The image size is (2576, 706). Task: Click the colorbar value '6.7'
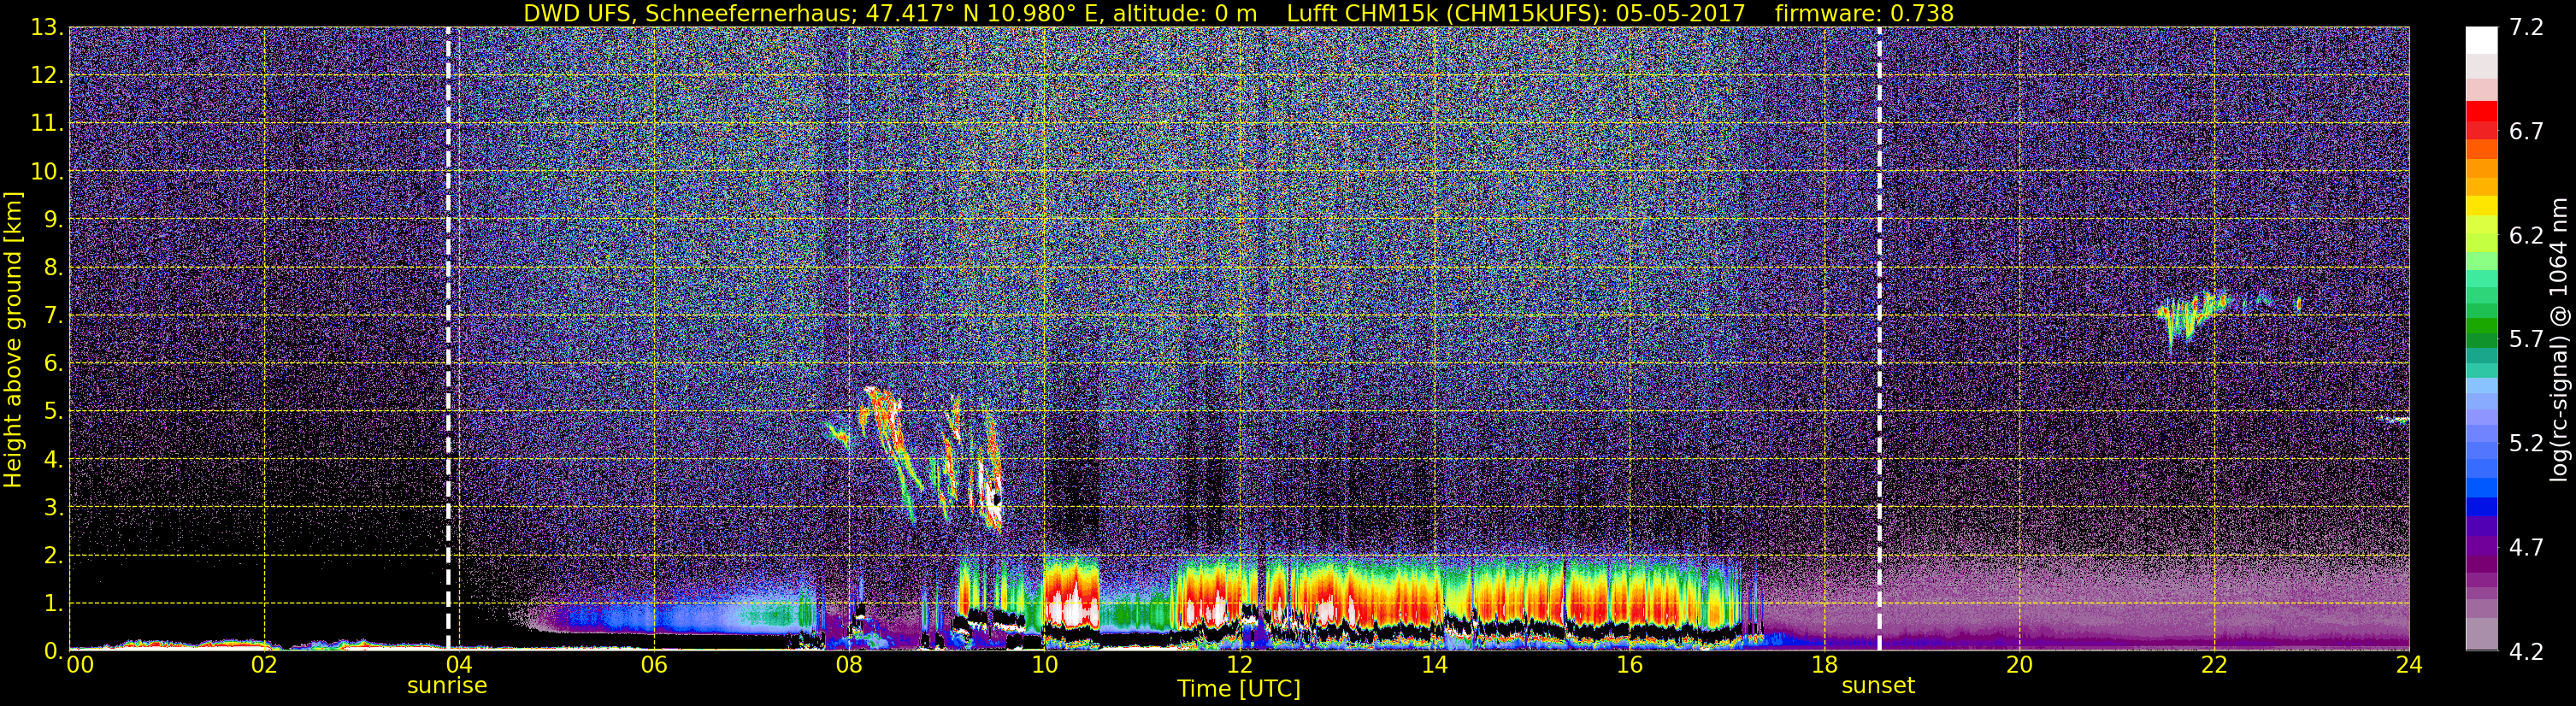(x=2526, y=132)
